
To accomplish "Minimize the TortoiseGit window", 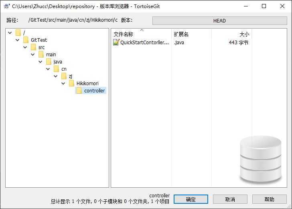I will pos(246,6).
